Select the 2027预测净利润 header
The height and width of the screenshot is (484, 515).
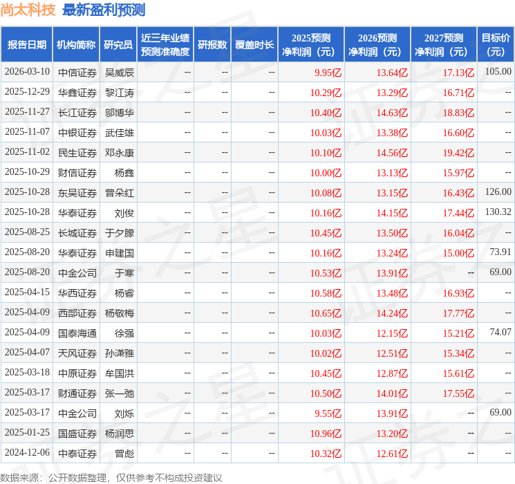[x=444, y=45]
